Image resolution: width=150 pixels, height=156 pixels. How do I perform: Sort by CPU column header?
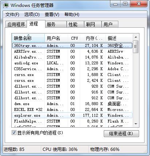(74, 38)
